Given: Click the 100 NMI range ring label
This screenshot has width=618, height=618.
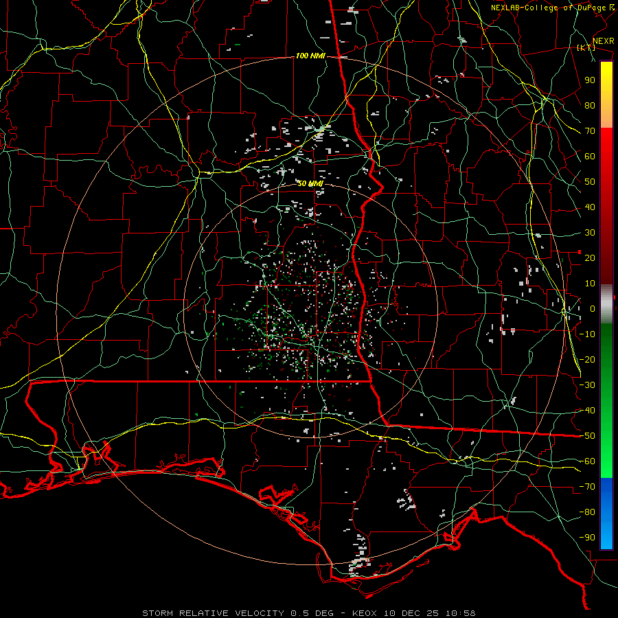Looking at the screenshot, I should [x=310, y=56].
